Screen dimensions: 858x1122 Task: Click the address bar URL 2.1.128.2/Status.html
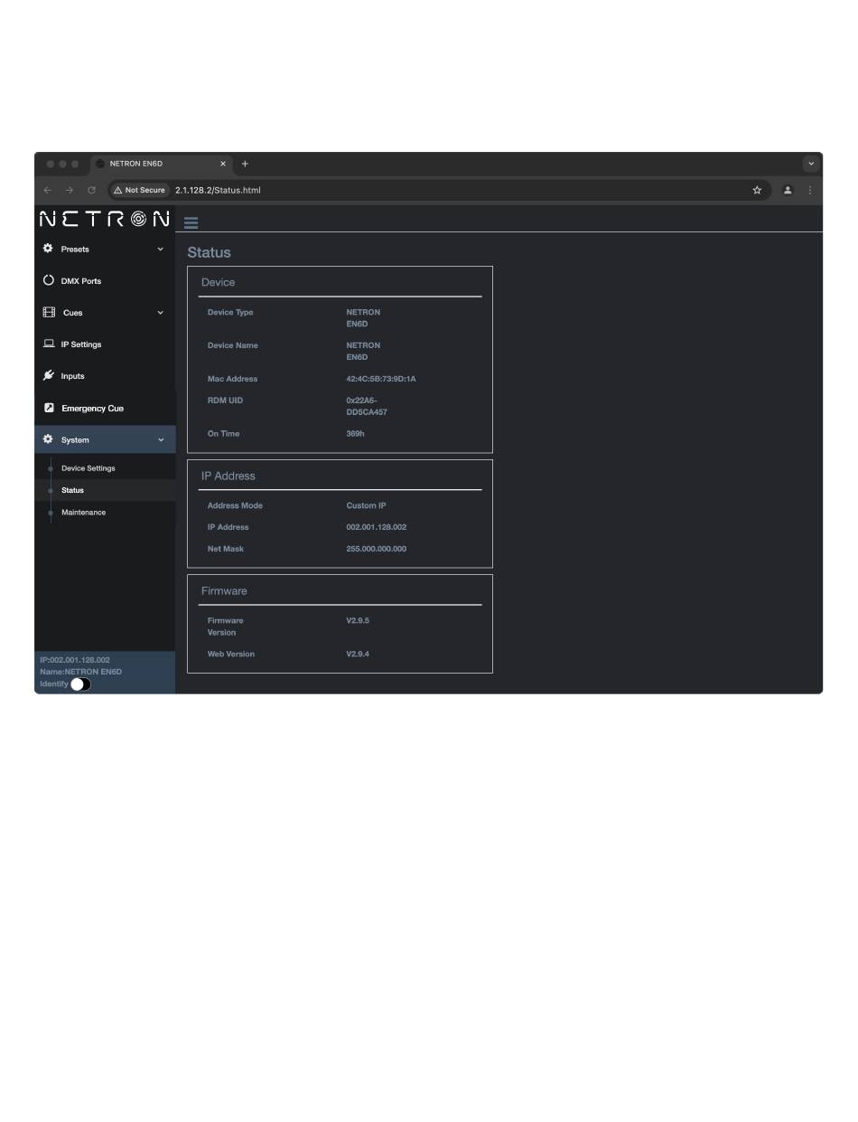[218, 190]
